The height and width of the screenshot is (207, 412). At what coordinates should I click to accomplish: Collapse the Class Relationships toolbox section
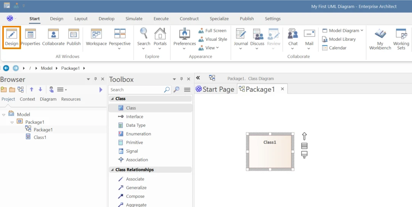113,170
